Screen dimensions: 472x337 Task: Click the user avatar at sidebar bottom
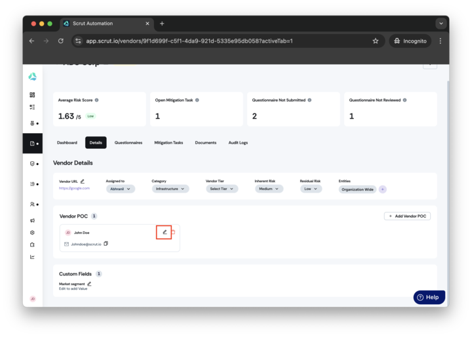pyautogui.click(x=33, y=299)
